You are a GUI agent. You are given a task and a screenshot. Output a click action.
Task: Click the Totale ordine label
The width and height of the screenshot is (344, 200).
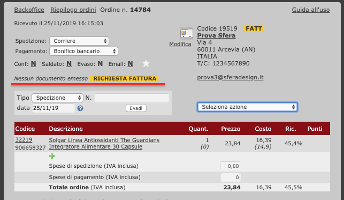(x=68, y=188)
